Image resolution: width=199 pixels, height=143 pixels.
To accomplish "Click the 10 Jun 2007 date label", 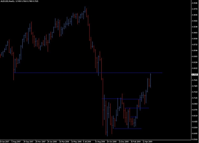I will click(4, 142).
